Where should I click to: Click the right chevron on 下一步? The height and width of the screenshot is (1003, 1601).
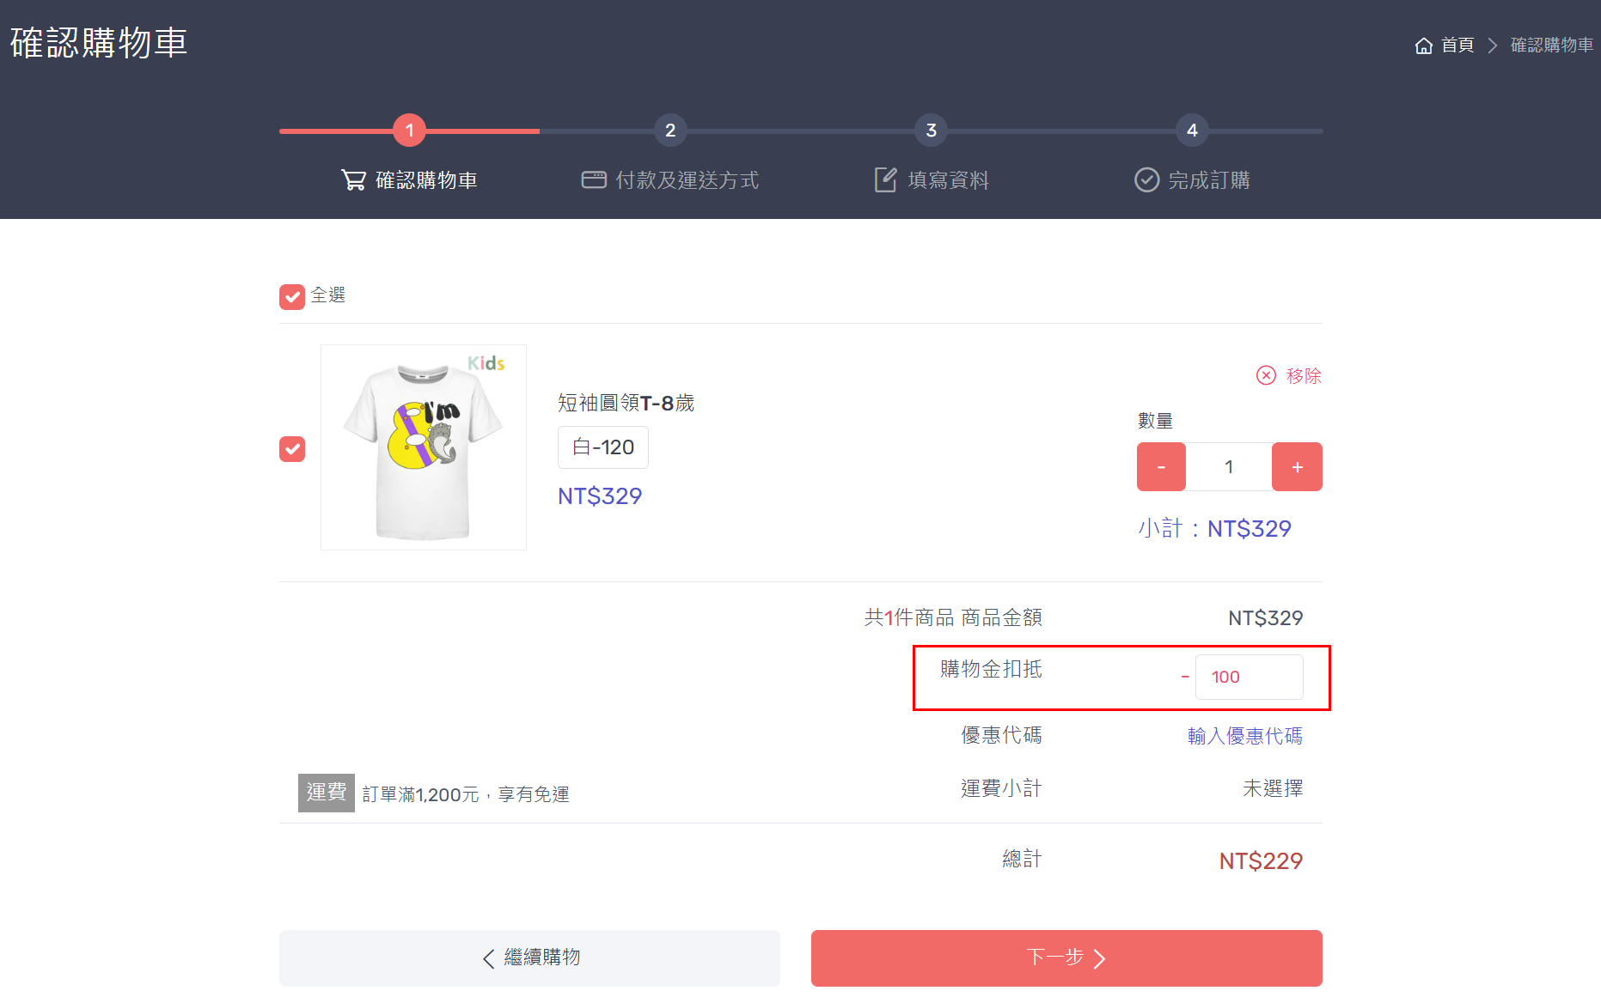click(1099, 958)
